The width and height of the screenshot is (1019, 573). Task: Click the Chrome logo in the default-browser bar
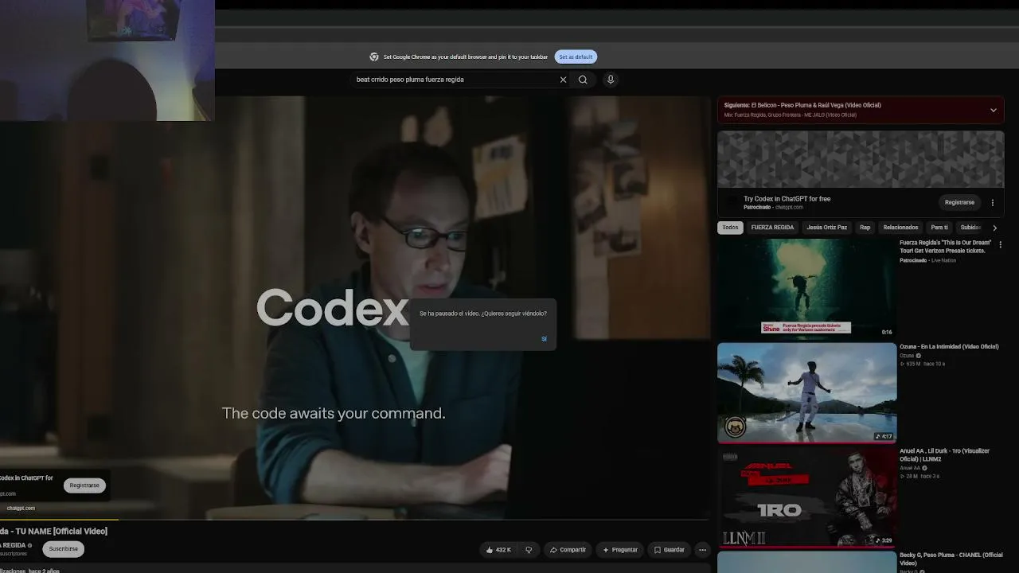click(x=374, y=57)
